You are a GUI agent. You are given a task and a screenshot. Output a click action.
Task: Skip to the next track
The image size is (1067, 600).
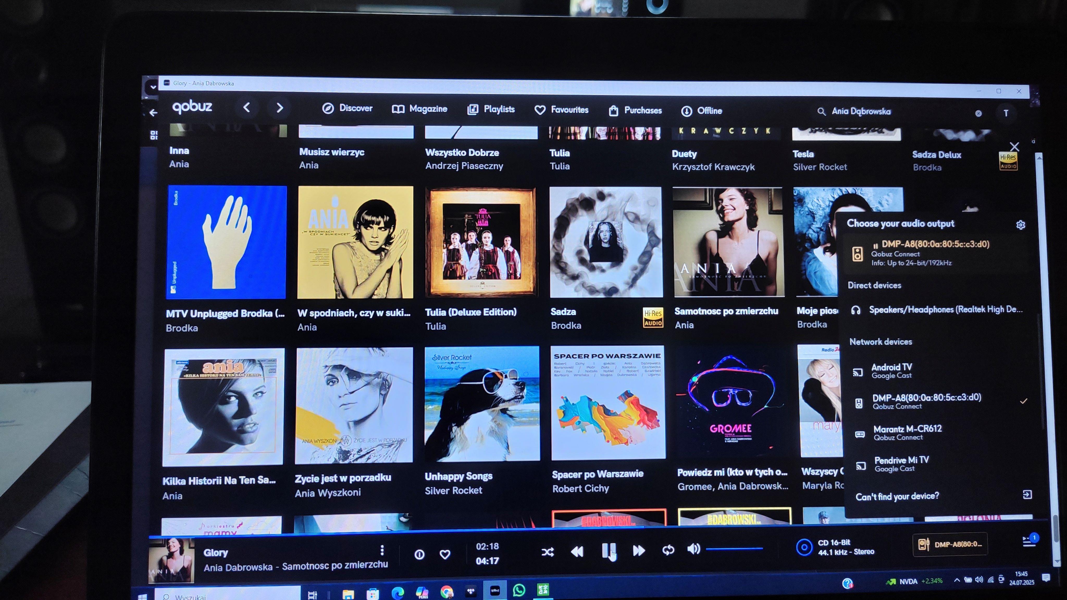point(639,550)
